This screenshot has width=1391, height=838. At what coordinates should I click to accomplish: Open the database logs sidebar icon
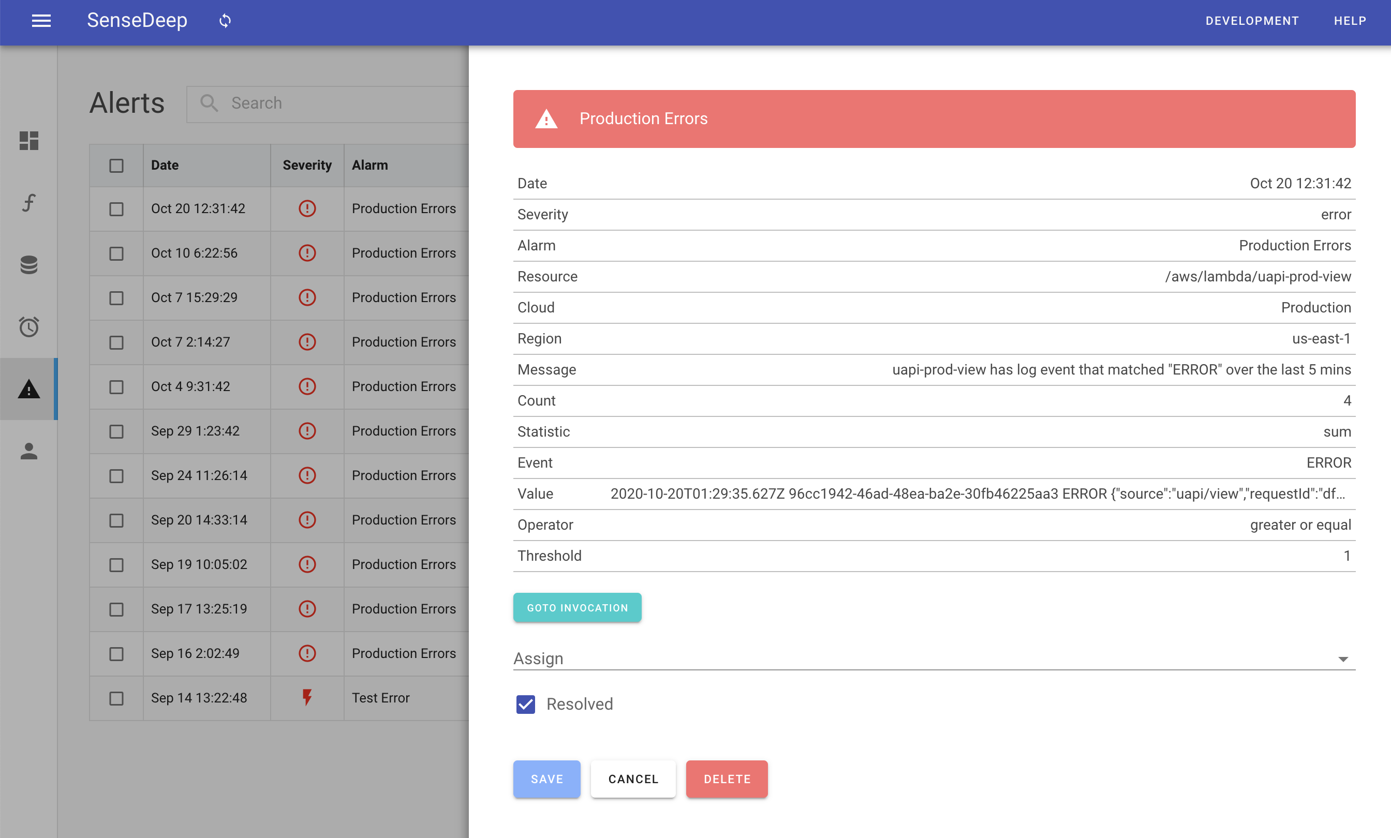(x=29, y=265)
